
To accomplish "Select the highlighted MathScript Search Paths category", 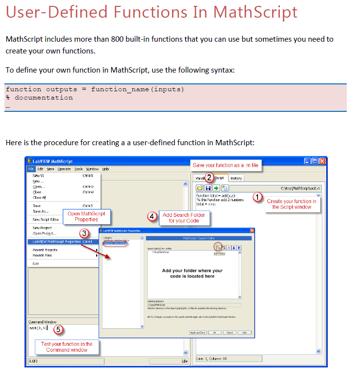I will pos(115,243).
